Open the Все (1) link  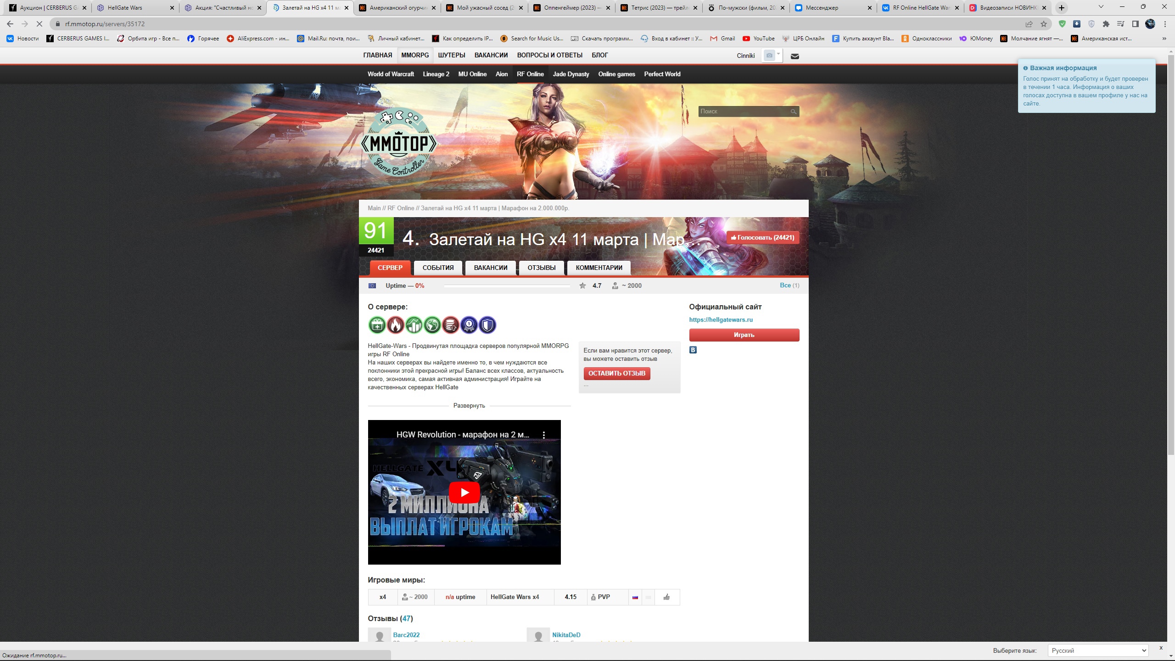[x=789, y=285]
